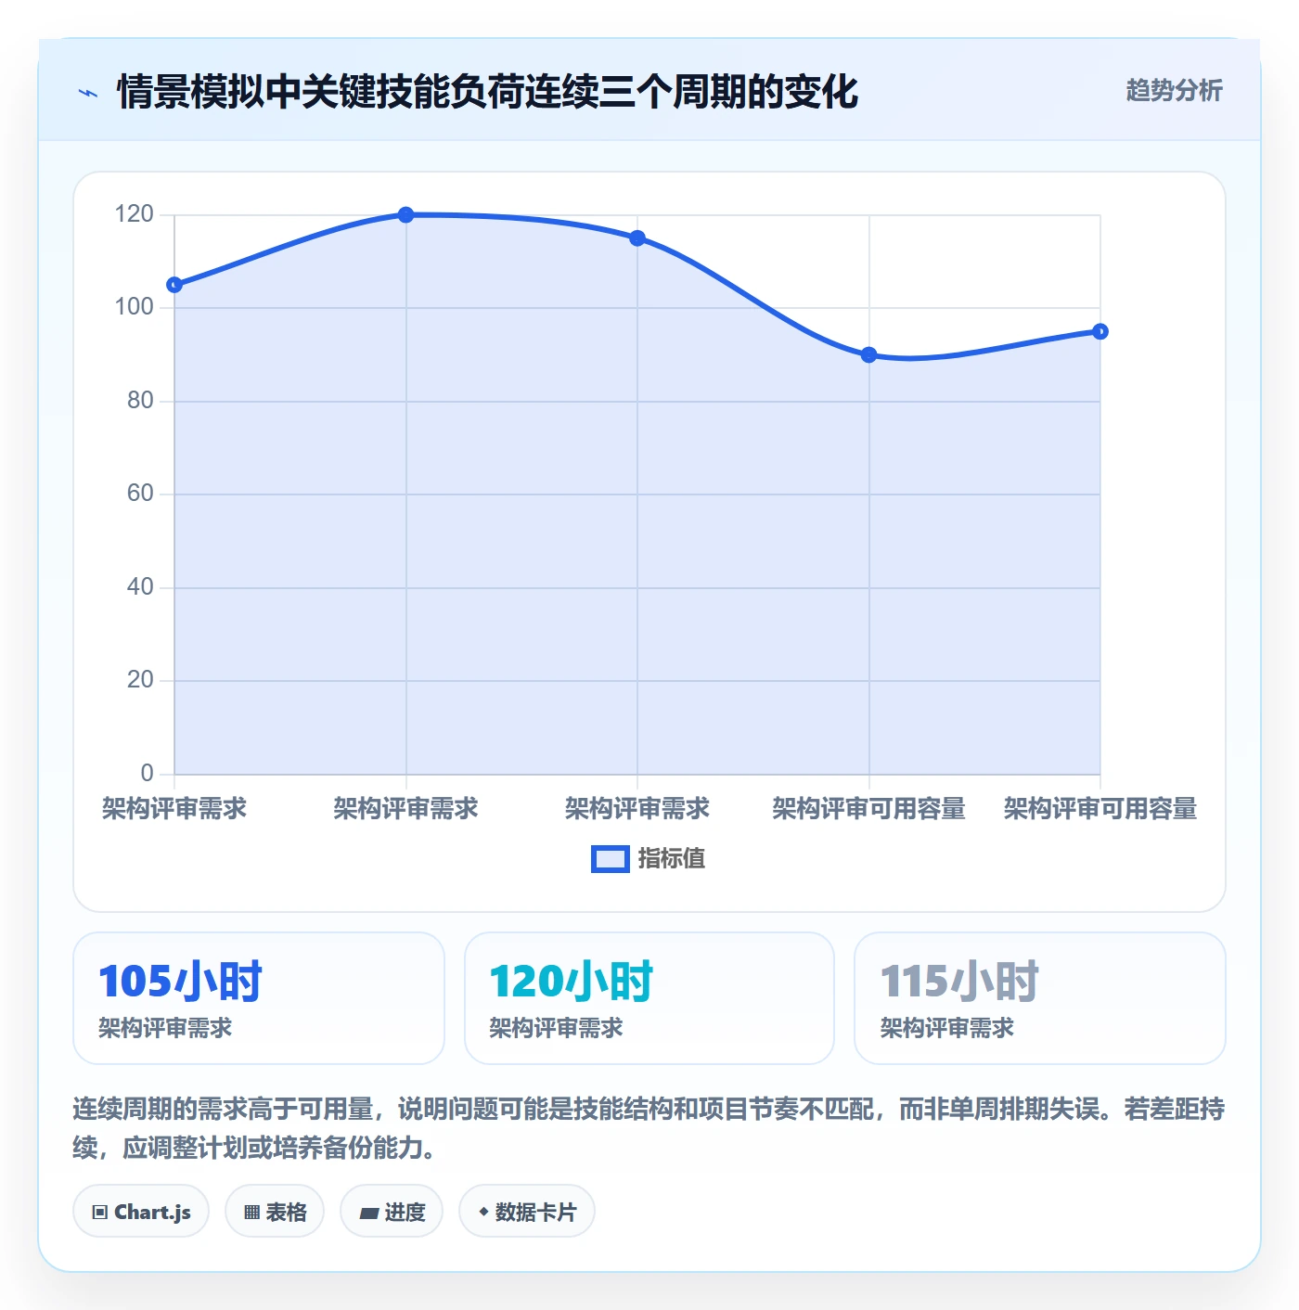Click the 115小时 stat card value
Screen dimensions: 1299x1310
pos(959,982)
